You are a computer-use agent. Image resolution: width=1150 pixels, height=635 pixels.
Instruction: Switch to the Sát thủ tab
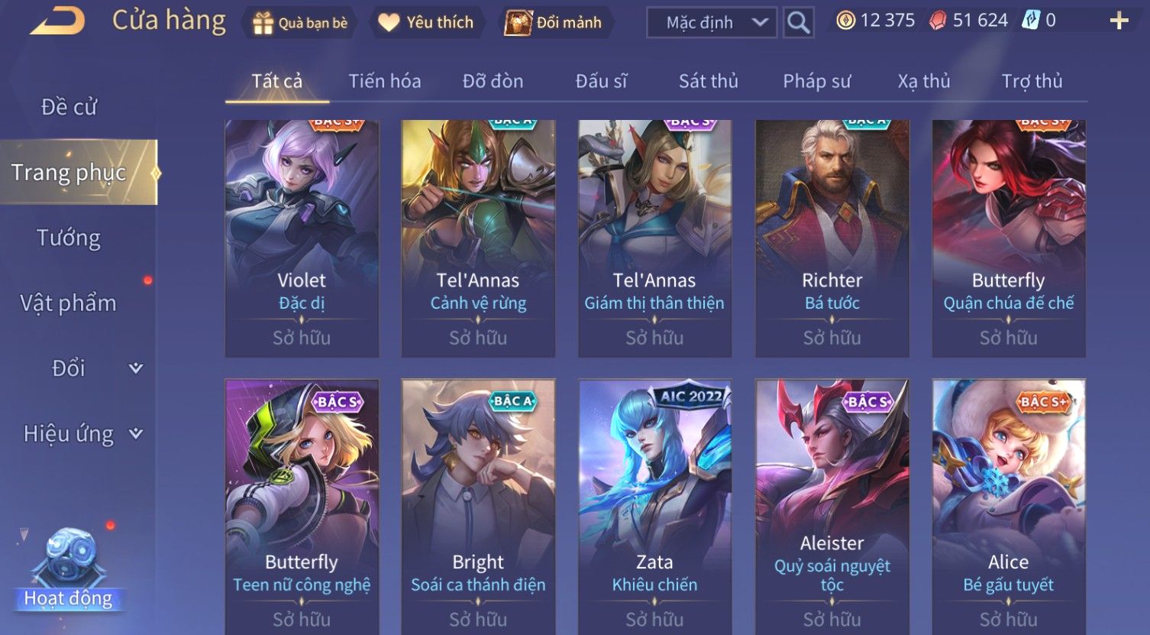pos(709,81)
